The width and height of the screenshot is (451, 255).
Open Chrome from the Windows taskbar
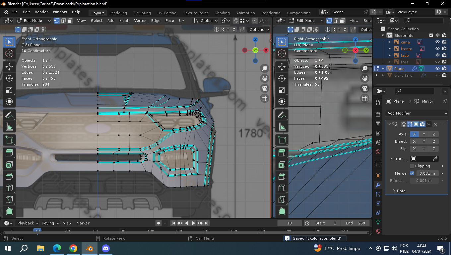pos(73,248)
